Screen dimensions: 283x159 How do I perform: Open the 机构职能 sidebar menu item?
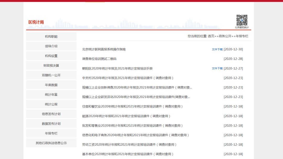(x=51, y=36)
